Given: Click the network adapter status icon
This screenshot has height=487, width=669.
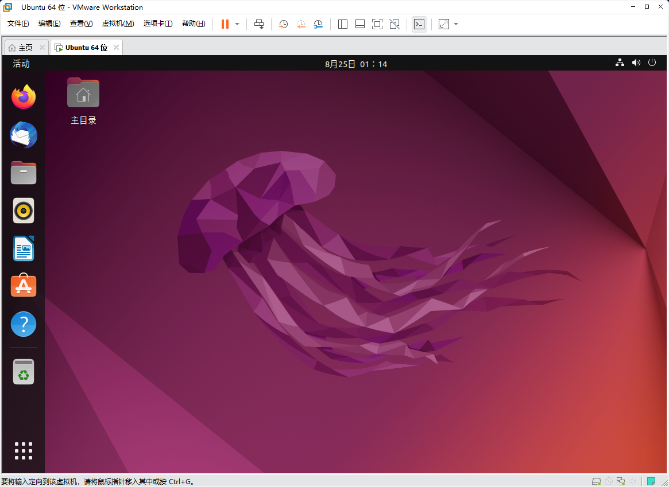Looking at the screenshot, I should point(621,481).
